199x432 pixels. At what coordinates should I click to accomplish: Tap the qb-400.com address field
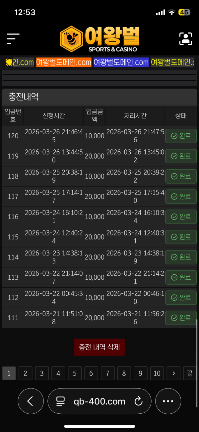[99, 401]
